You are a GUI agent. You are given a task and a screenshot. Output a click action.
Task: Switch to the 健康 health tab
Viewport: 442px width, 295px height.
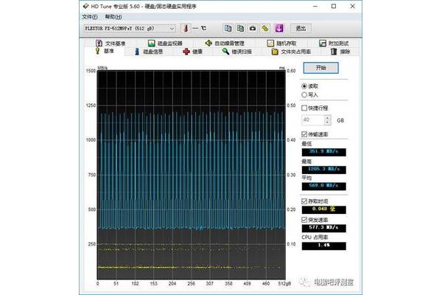coord(192,52)
